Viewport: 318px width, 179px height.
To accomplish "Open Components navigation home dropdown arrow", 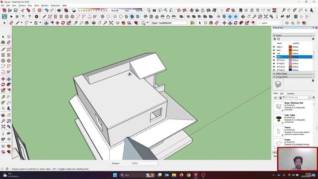I will pos(284,97).
